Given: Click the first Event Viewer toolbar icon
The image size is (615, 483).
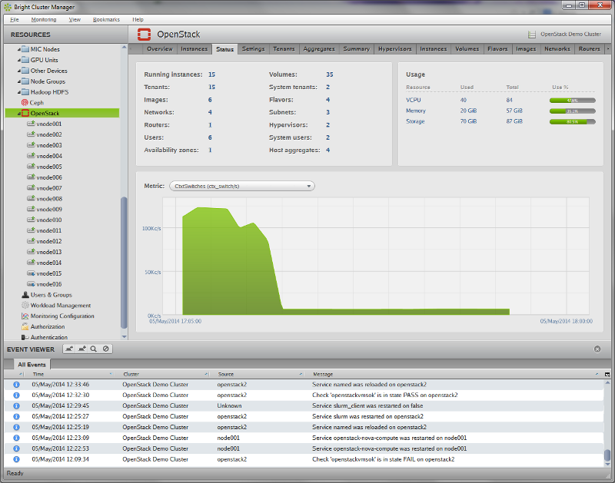Looking at the screenshot, I should (69, 349).
